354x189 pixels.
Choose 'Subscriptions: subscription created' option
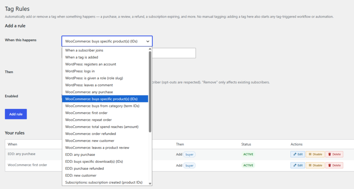coord(105,182)
